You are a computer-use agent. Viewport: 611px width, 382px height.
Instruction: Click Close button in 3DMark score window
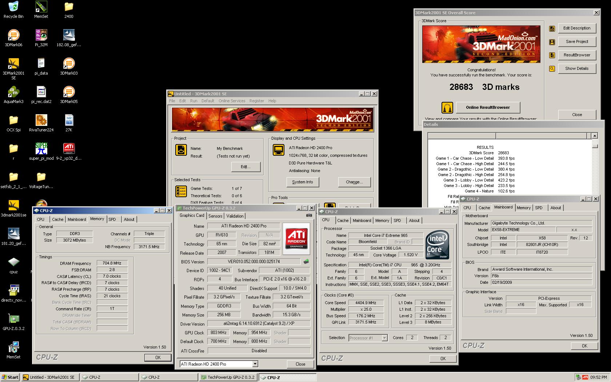577,115
